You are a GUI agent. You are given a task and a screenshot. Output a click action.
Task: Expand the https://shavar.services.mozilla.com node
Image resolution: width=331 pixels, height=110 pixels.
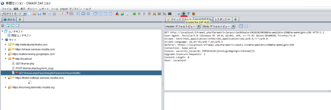pyautogui.click(x=6, y=49)
